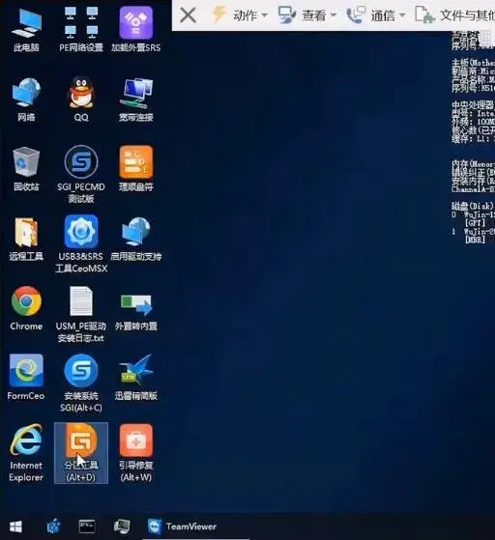Open the 远程工具 folder icon
This screenshot has height=540, width=495.
tap(26, 239)
